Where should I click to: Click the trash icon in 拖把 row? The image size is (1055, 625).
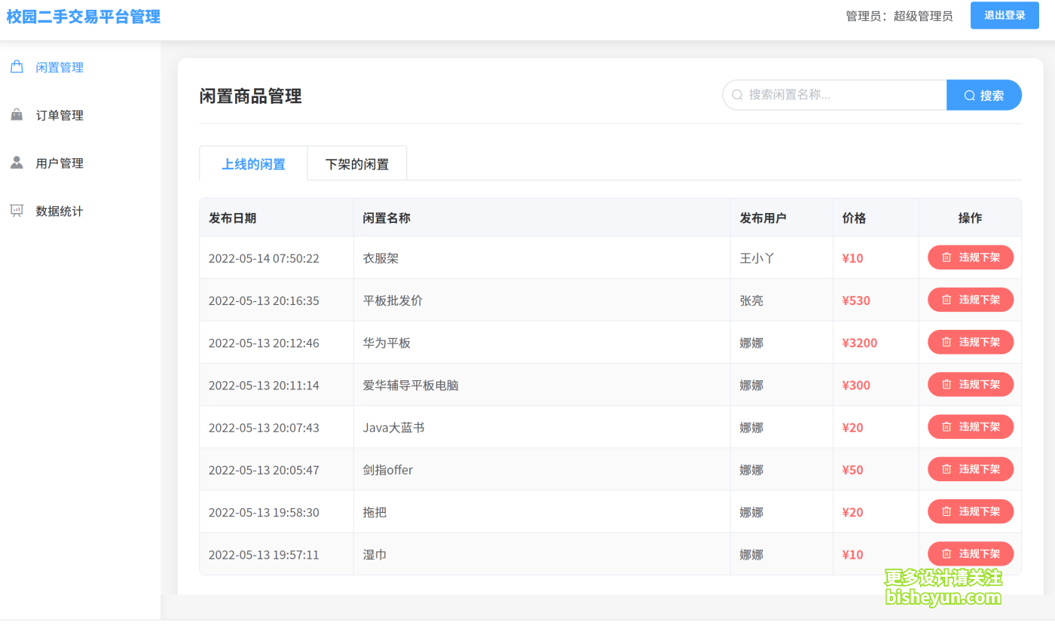point(947,511)
